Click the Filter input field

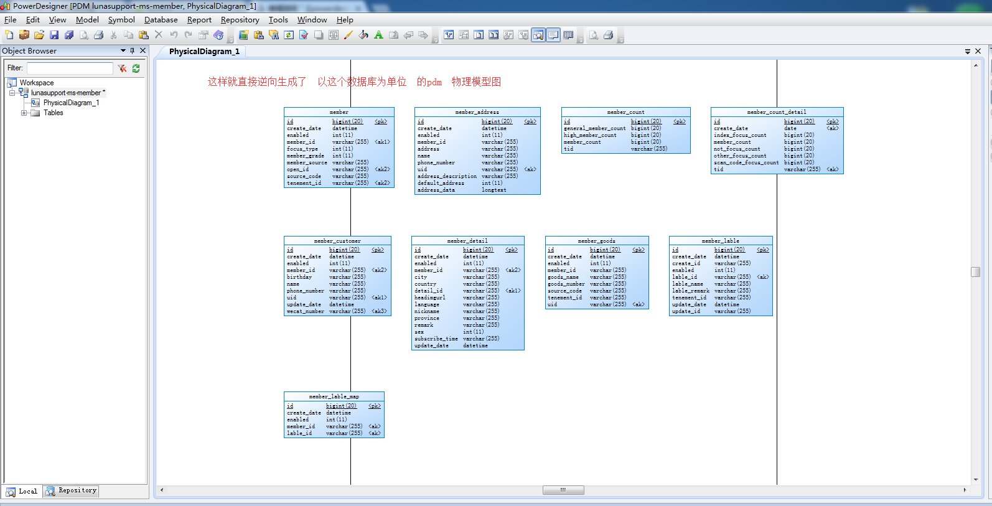click(x=70, y=68)
